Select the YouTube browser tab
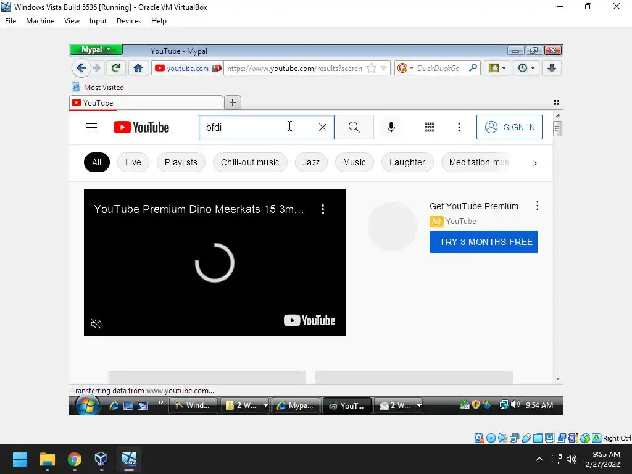 146,103
